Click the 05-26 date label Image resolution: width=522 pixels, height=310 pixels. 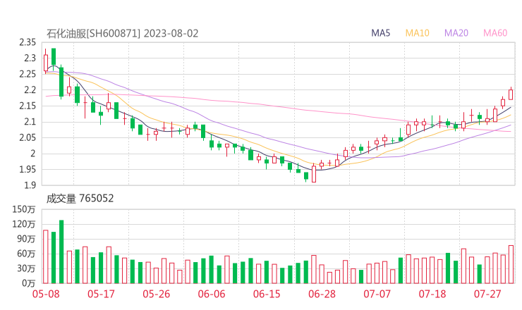tap(156, 294)
